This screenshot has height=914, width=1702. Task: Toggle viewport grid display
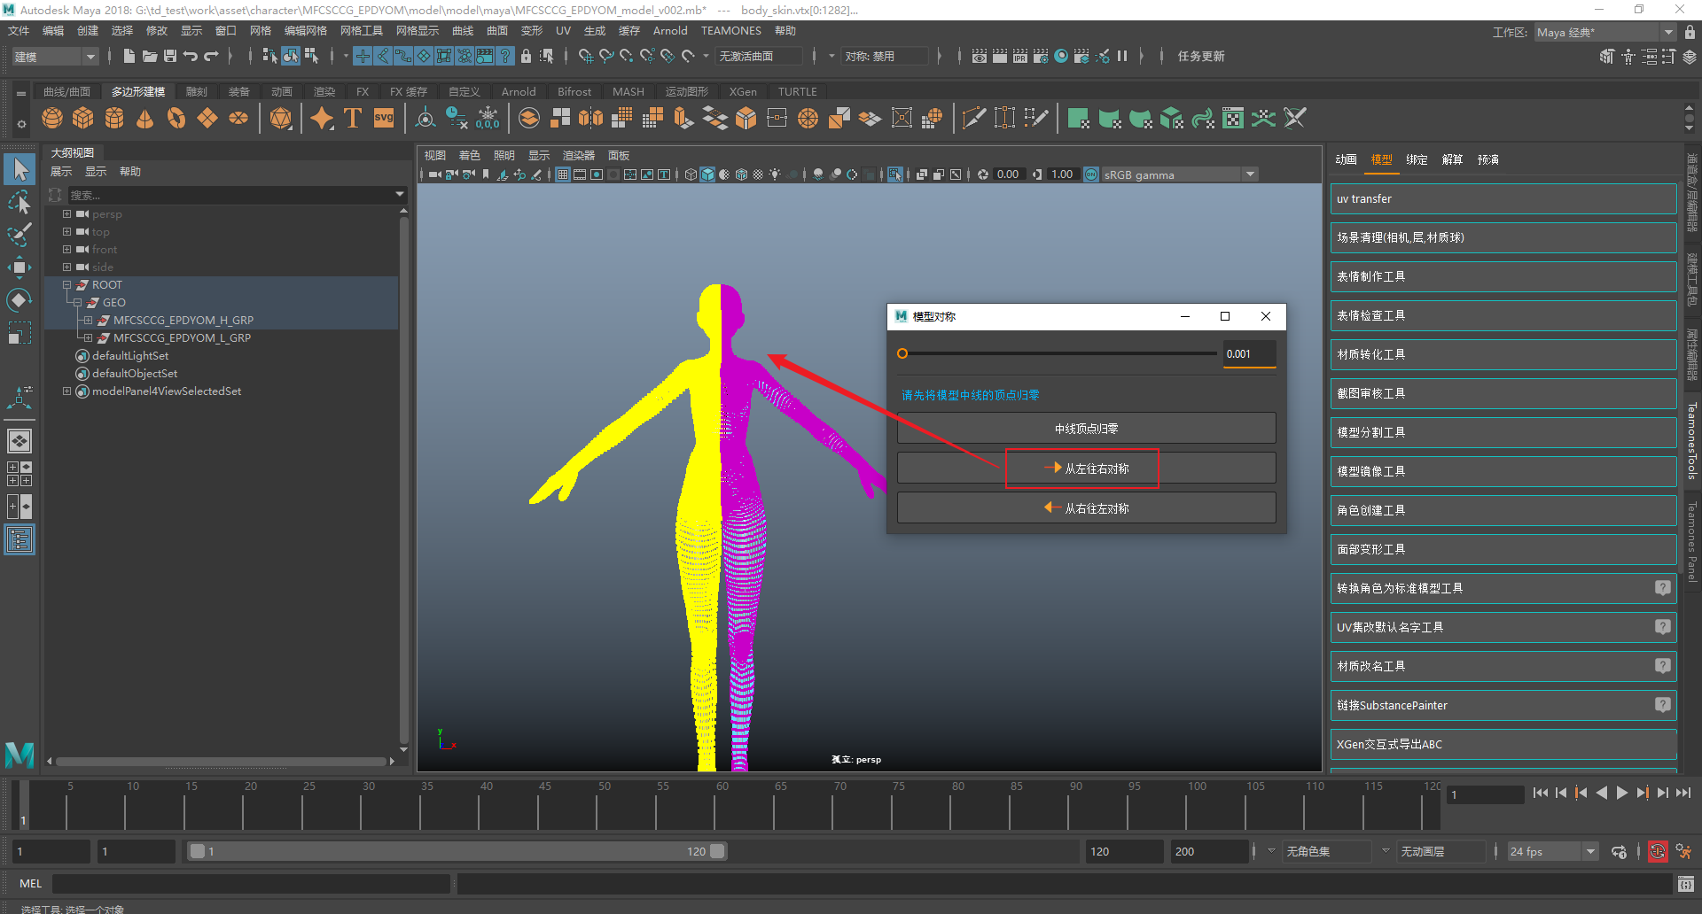563,174
